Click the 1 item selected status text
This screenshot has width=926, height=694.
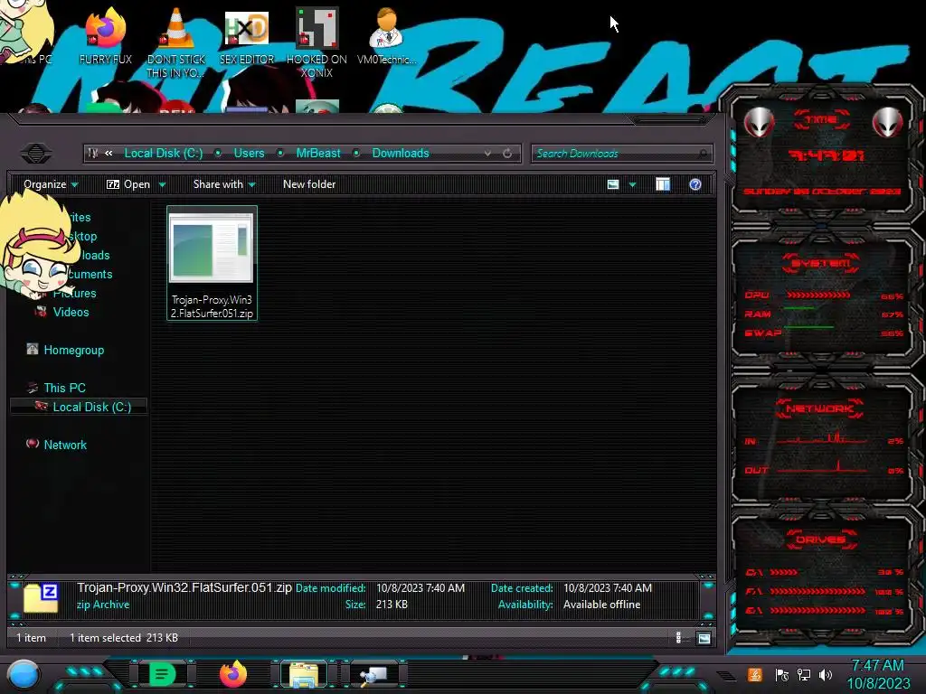tap(105, 637)
